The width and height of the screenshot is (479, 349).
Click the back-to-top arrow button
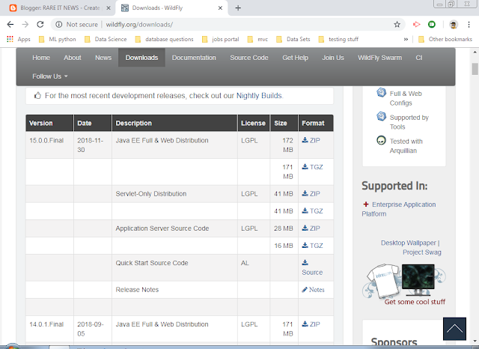[x=454, y=329]
